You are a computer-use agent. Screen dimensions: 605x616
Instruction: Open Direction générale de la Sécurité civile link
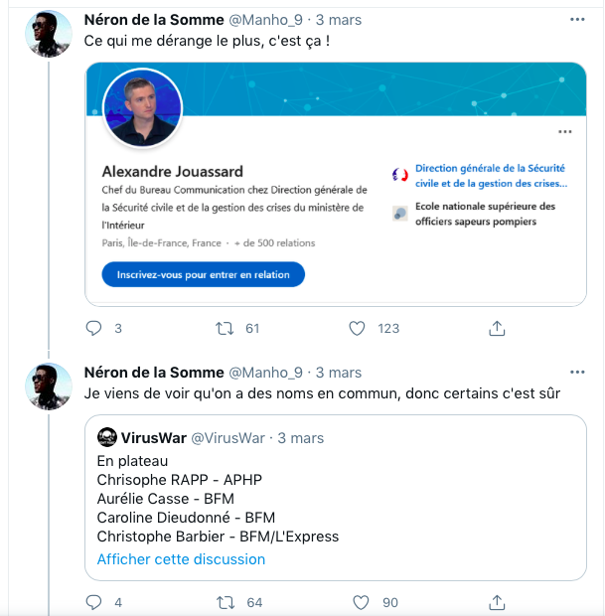(491, 176)
